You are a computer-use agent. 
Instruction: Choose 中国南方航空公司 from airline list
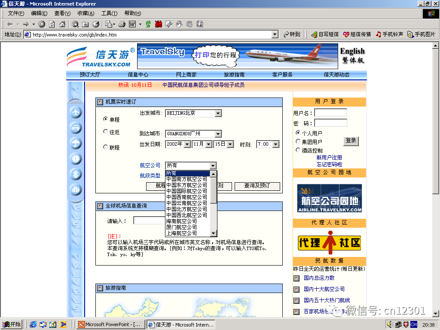(x=187, y=179)
